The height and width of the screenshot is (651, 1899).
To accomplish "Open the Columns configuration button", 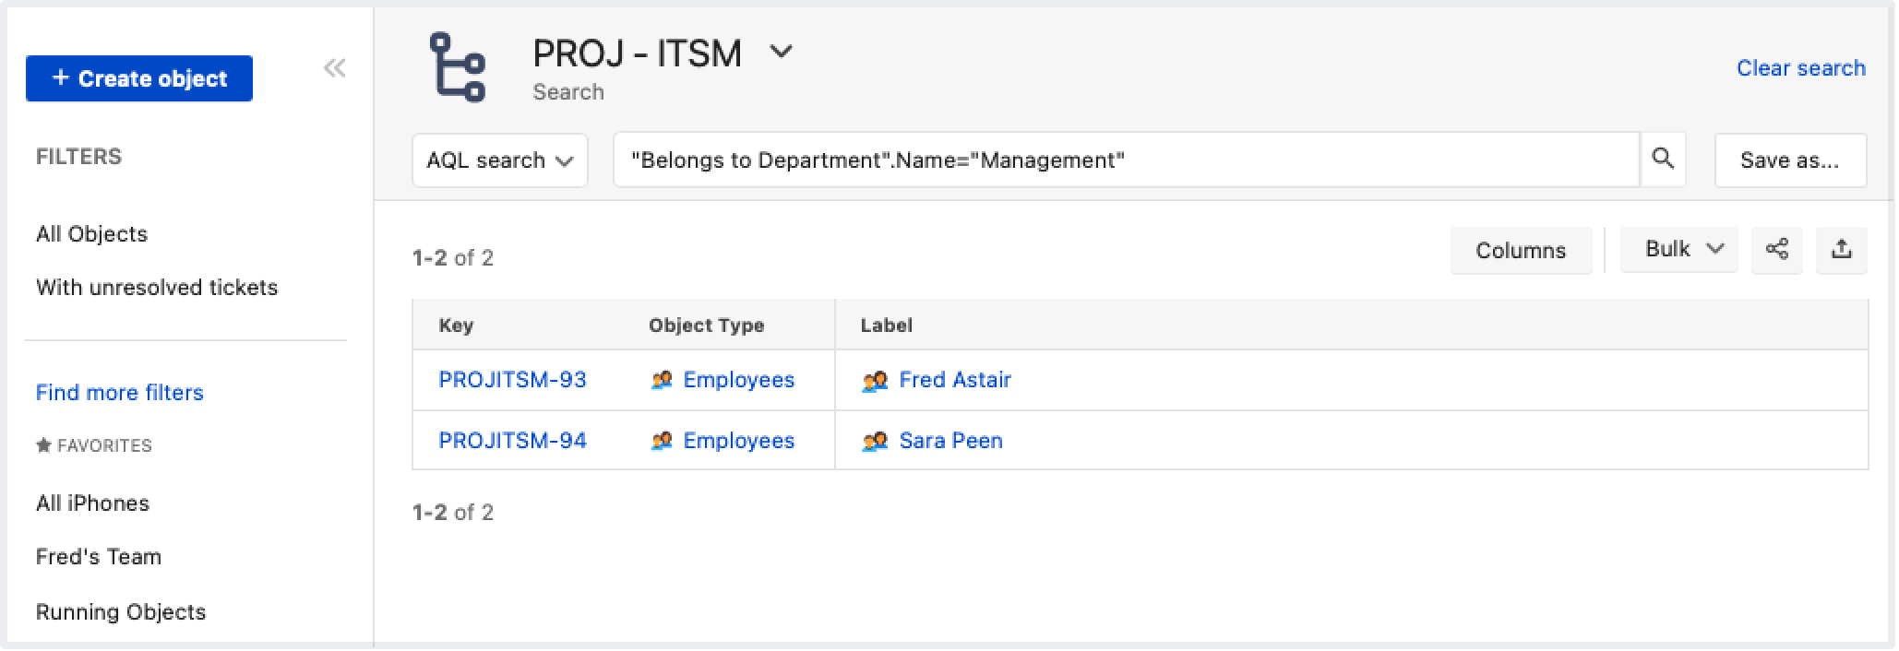I will 1520,251.
